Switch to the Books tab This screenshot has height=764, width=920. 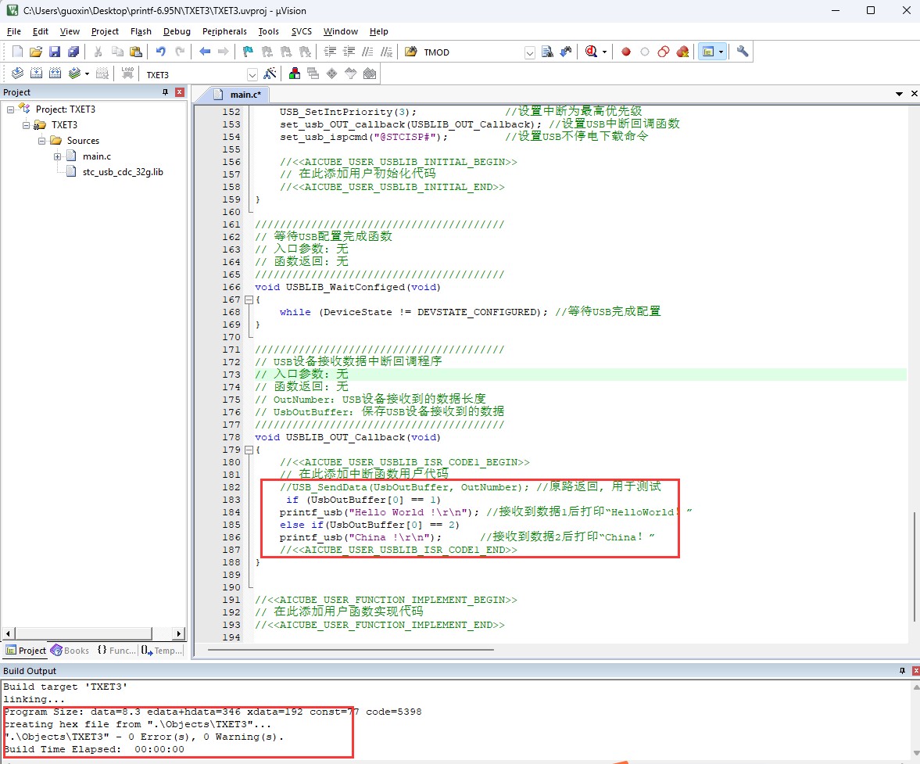click(70, 651)
